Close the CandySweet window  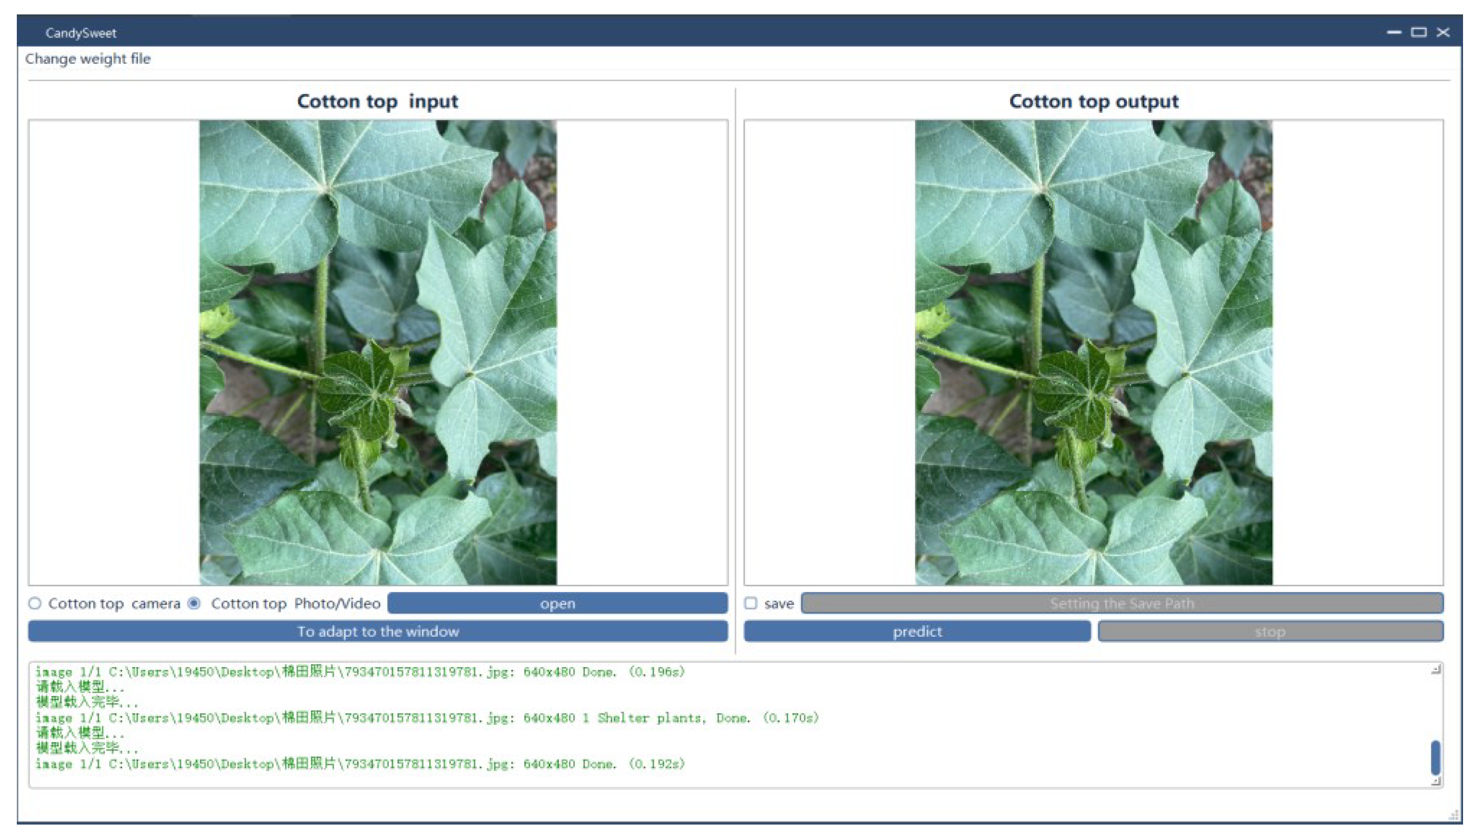tap(1443, 32)
